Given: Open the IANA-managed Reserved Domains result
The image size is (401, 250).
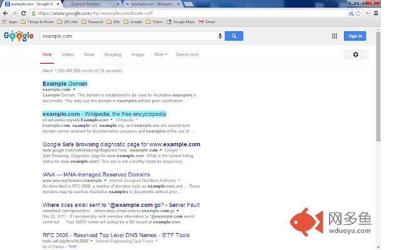Looking at the screenshot, I should pyautogui.click(x=96, y=174).
